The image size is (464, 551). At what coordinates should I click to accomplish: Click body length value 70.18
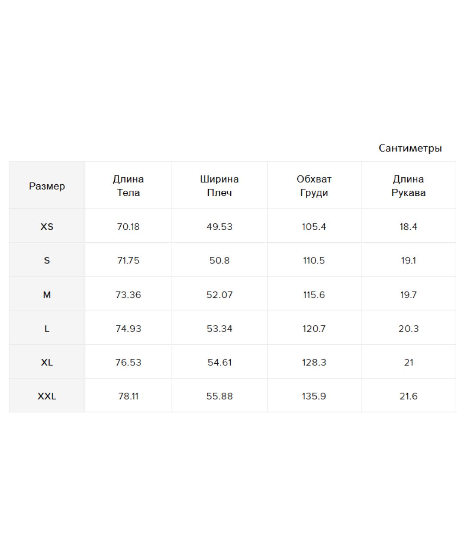pyautogui.click(x=128, y=226)
